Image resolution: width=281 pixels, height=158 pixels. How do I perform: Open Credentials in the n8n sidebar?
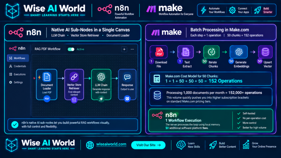tap(18, 66)
